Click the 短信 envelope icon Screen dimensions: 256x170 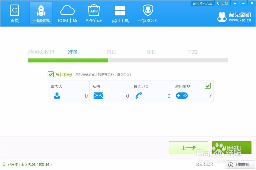tap(98, 96)
